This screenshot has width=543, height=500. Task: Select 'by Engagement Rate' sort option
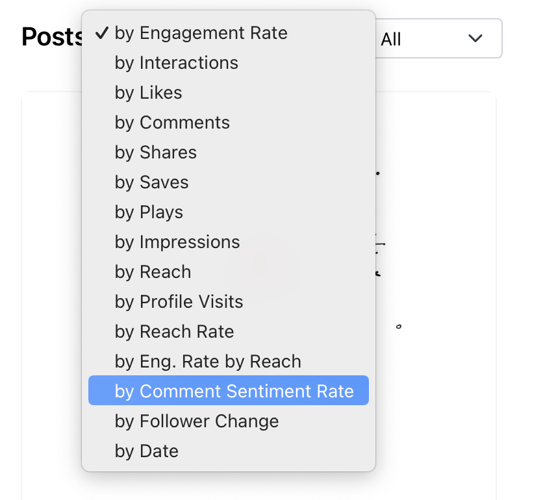point(201,33)
